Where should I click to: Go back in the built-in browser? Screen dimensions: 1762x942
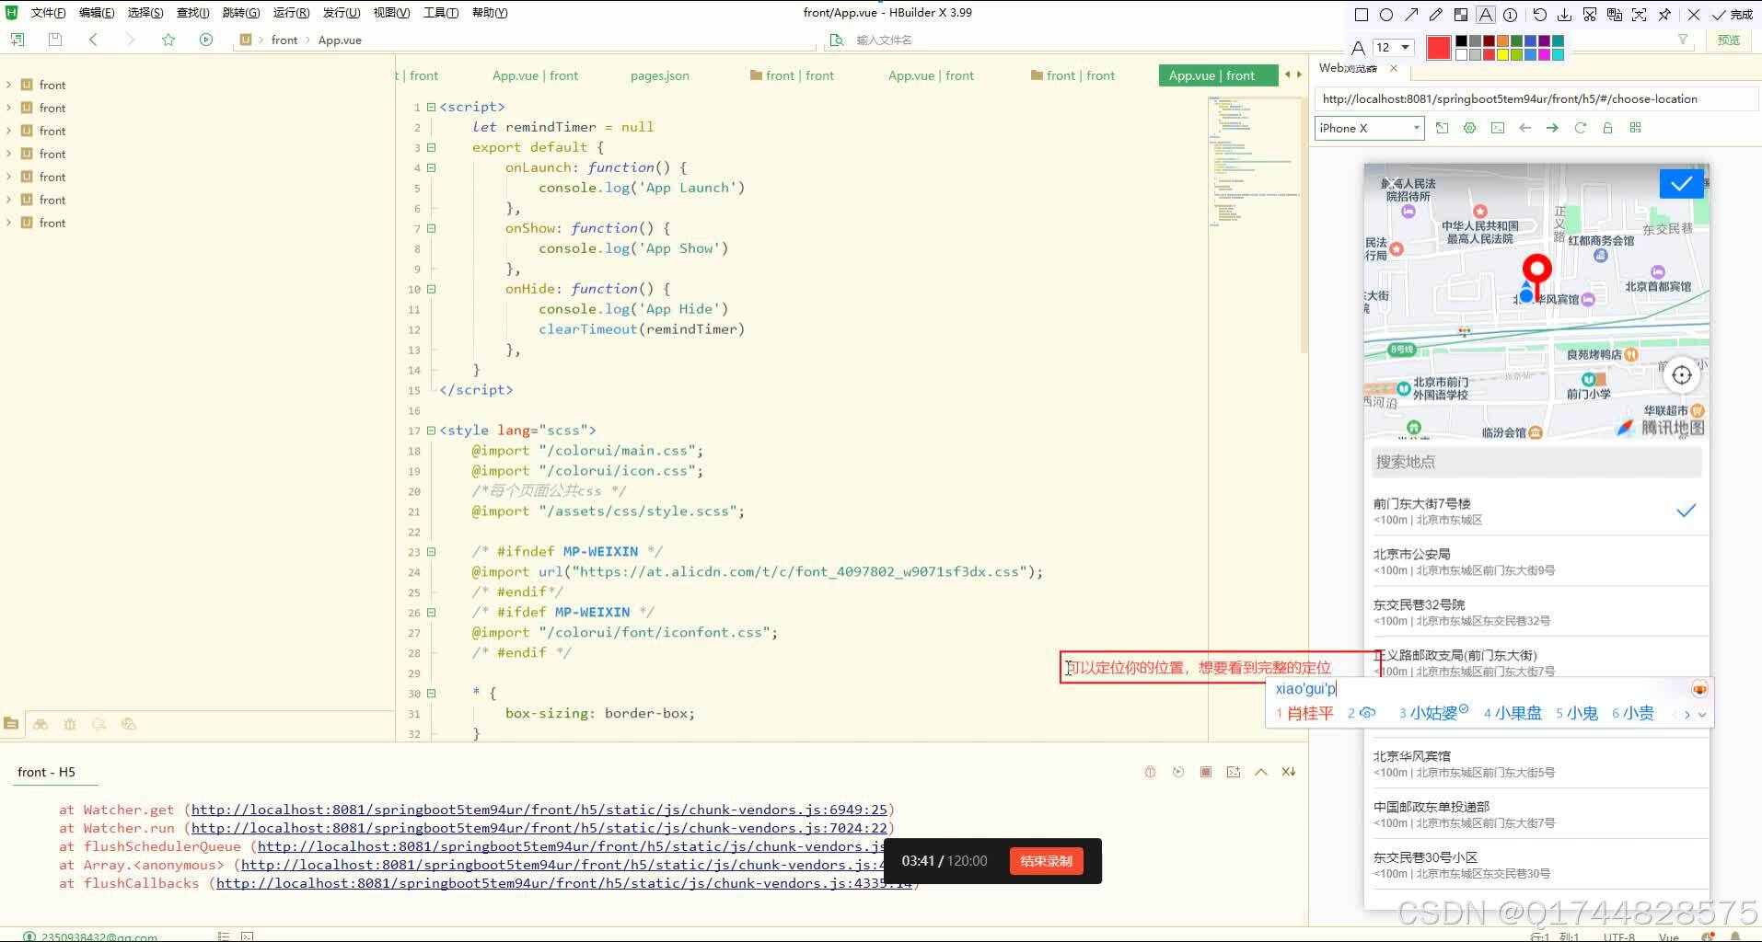[x=1525, y=128]
